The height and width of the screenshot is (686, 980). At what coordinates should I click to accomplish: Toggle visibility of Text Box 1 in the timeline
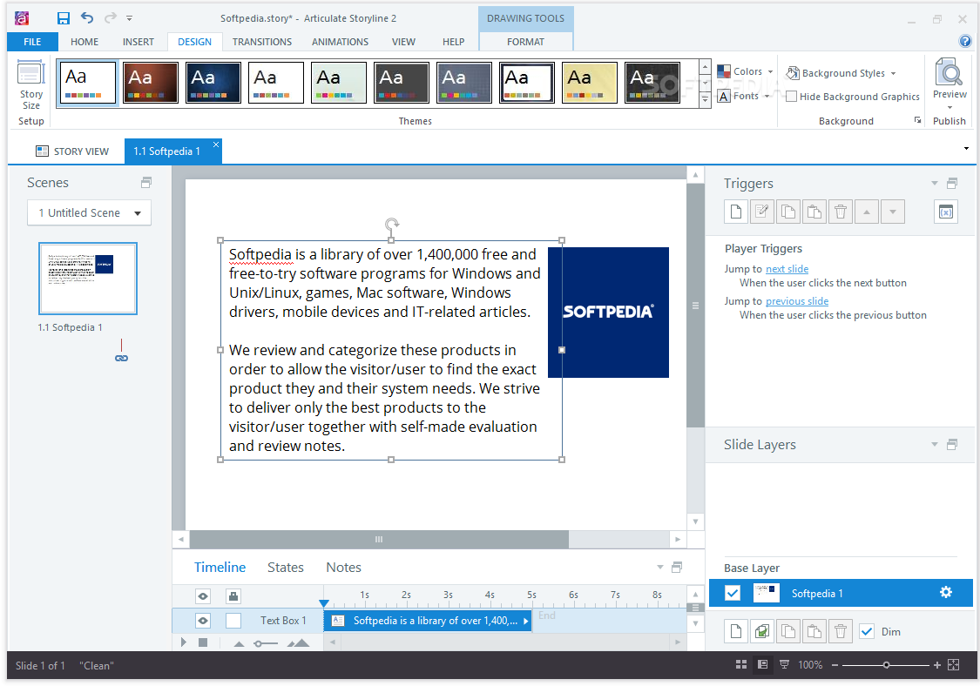click(x=203, y=621)
